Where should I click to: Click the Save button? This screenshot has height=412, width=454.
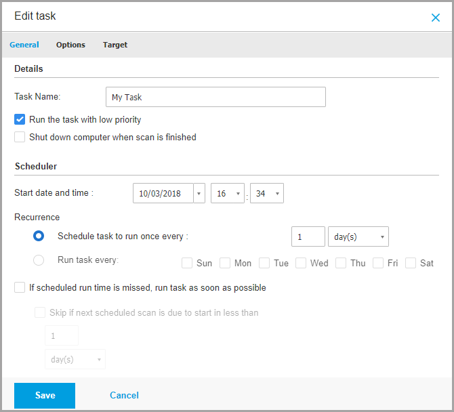[x=45, y=395]
